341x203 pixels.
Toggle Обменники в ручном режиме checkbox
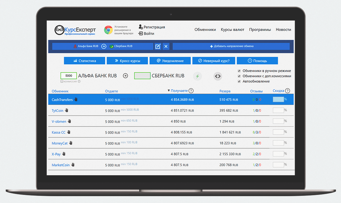[239, 71]
